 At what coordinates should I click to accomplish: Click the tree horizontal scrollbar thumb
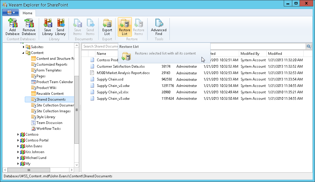pos(29,170)
